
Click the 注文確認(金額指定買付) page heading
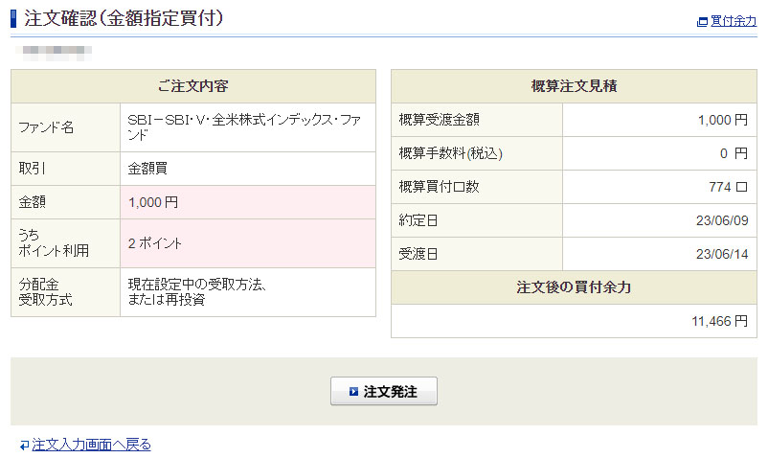click(x=124, y=18)
